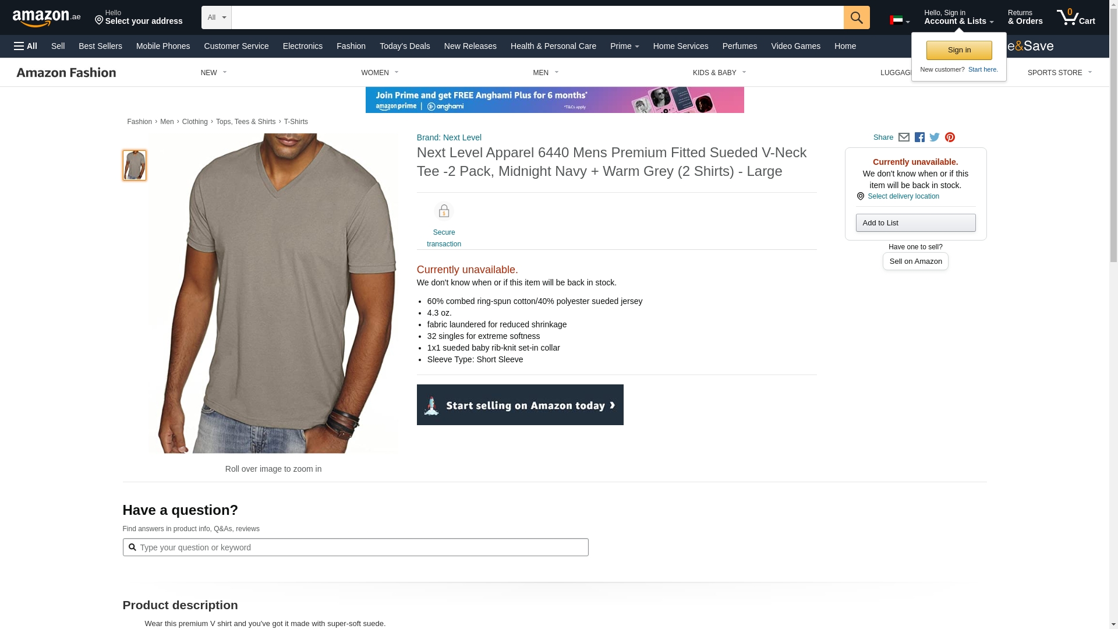Share product via email icon
Screen dimensions: 1118x629
904,137
